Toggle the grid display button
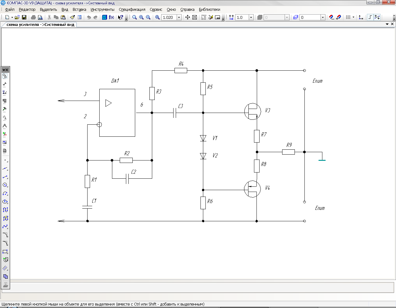This screenshot has width=396, height=308. (348, 18)
